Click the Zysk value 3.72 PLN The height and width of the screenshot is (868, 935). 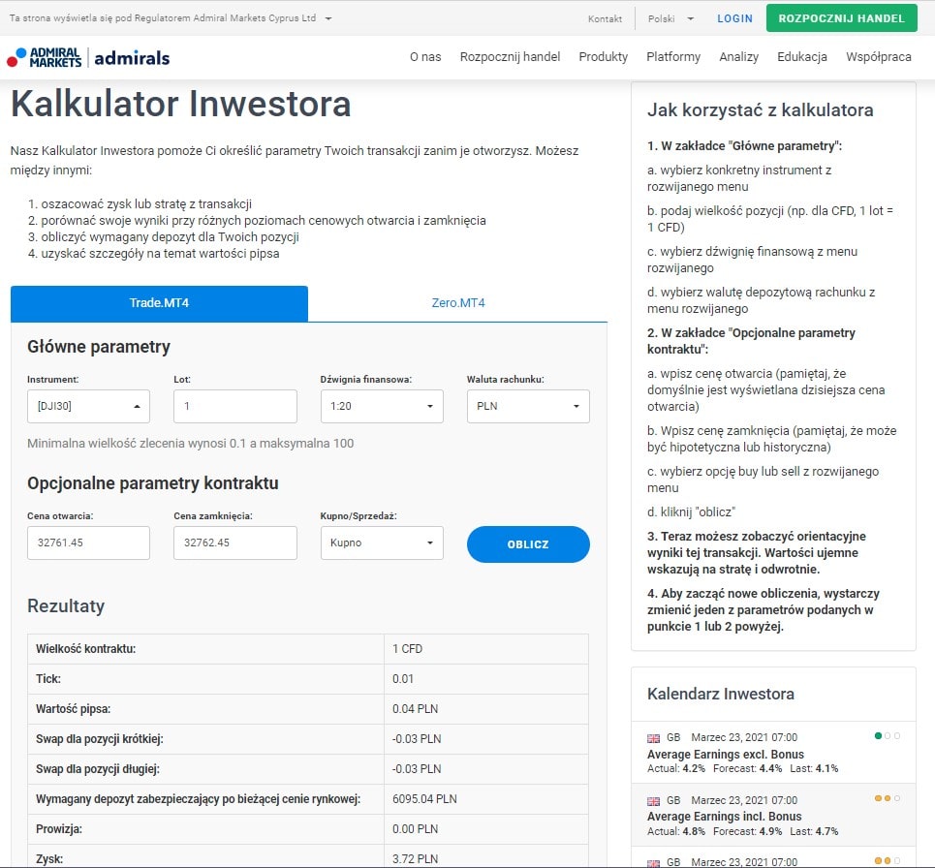(x=415, y=859)
